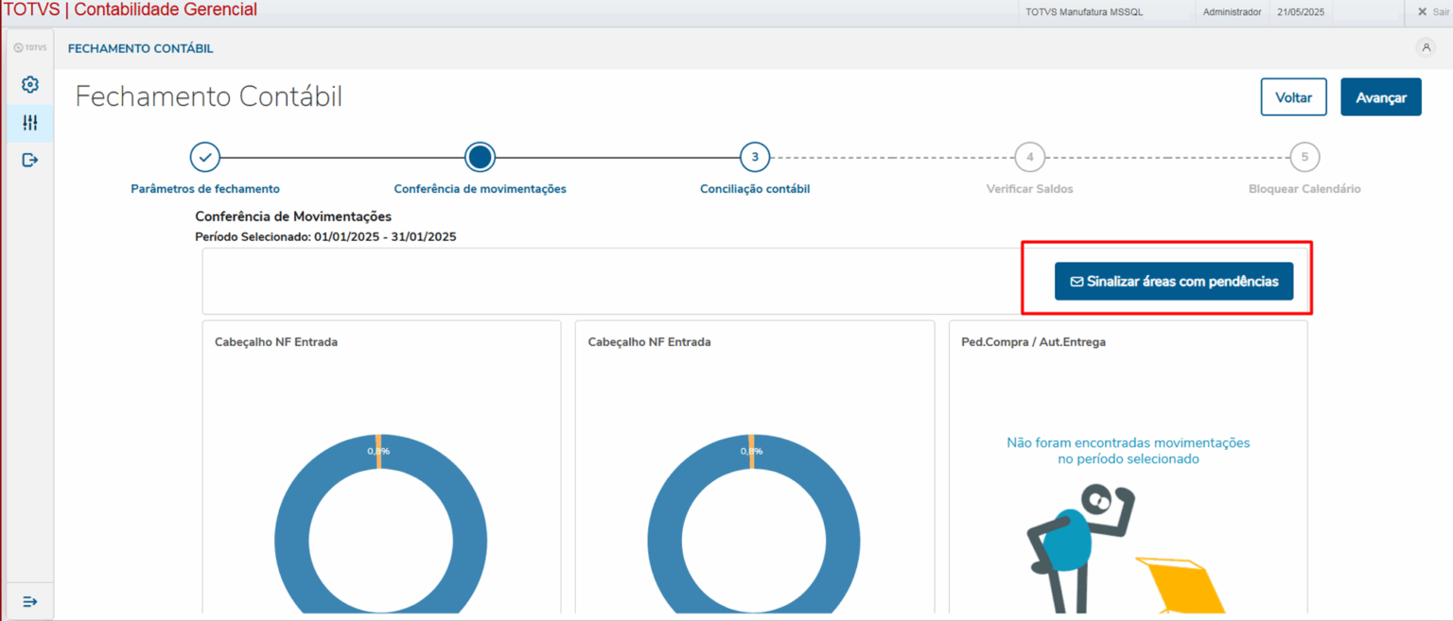This screenshot has height=621, width=1453.
Task: Click the FECHAMENTO CONTÁBIL header tab
Action: click(x=140, y=47)
